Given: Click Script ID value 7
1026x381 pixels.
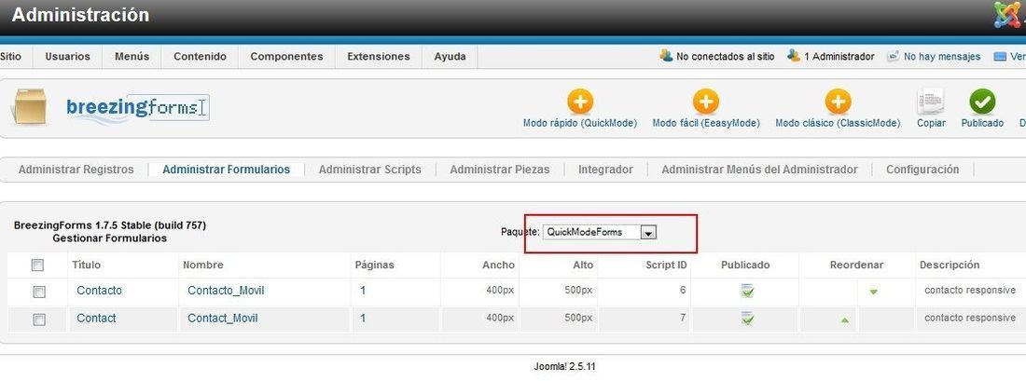Looking at the screenshot, I should [x=683, y=318].
